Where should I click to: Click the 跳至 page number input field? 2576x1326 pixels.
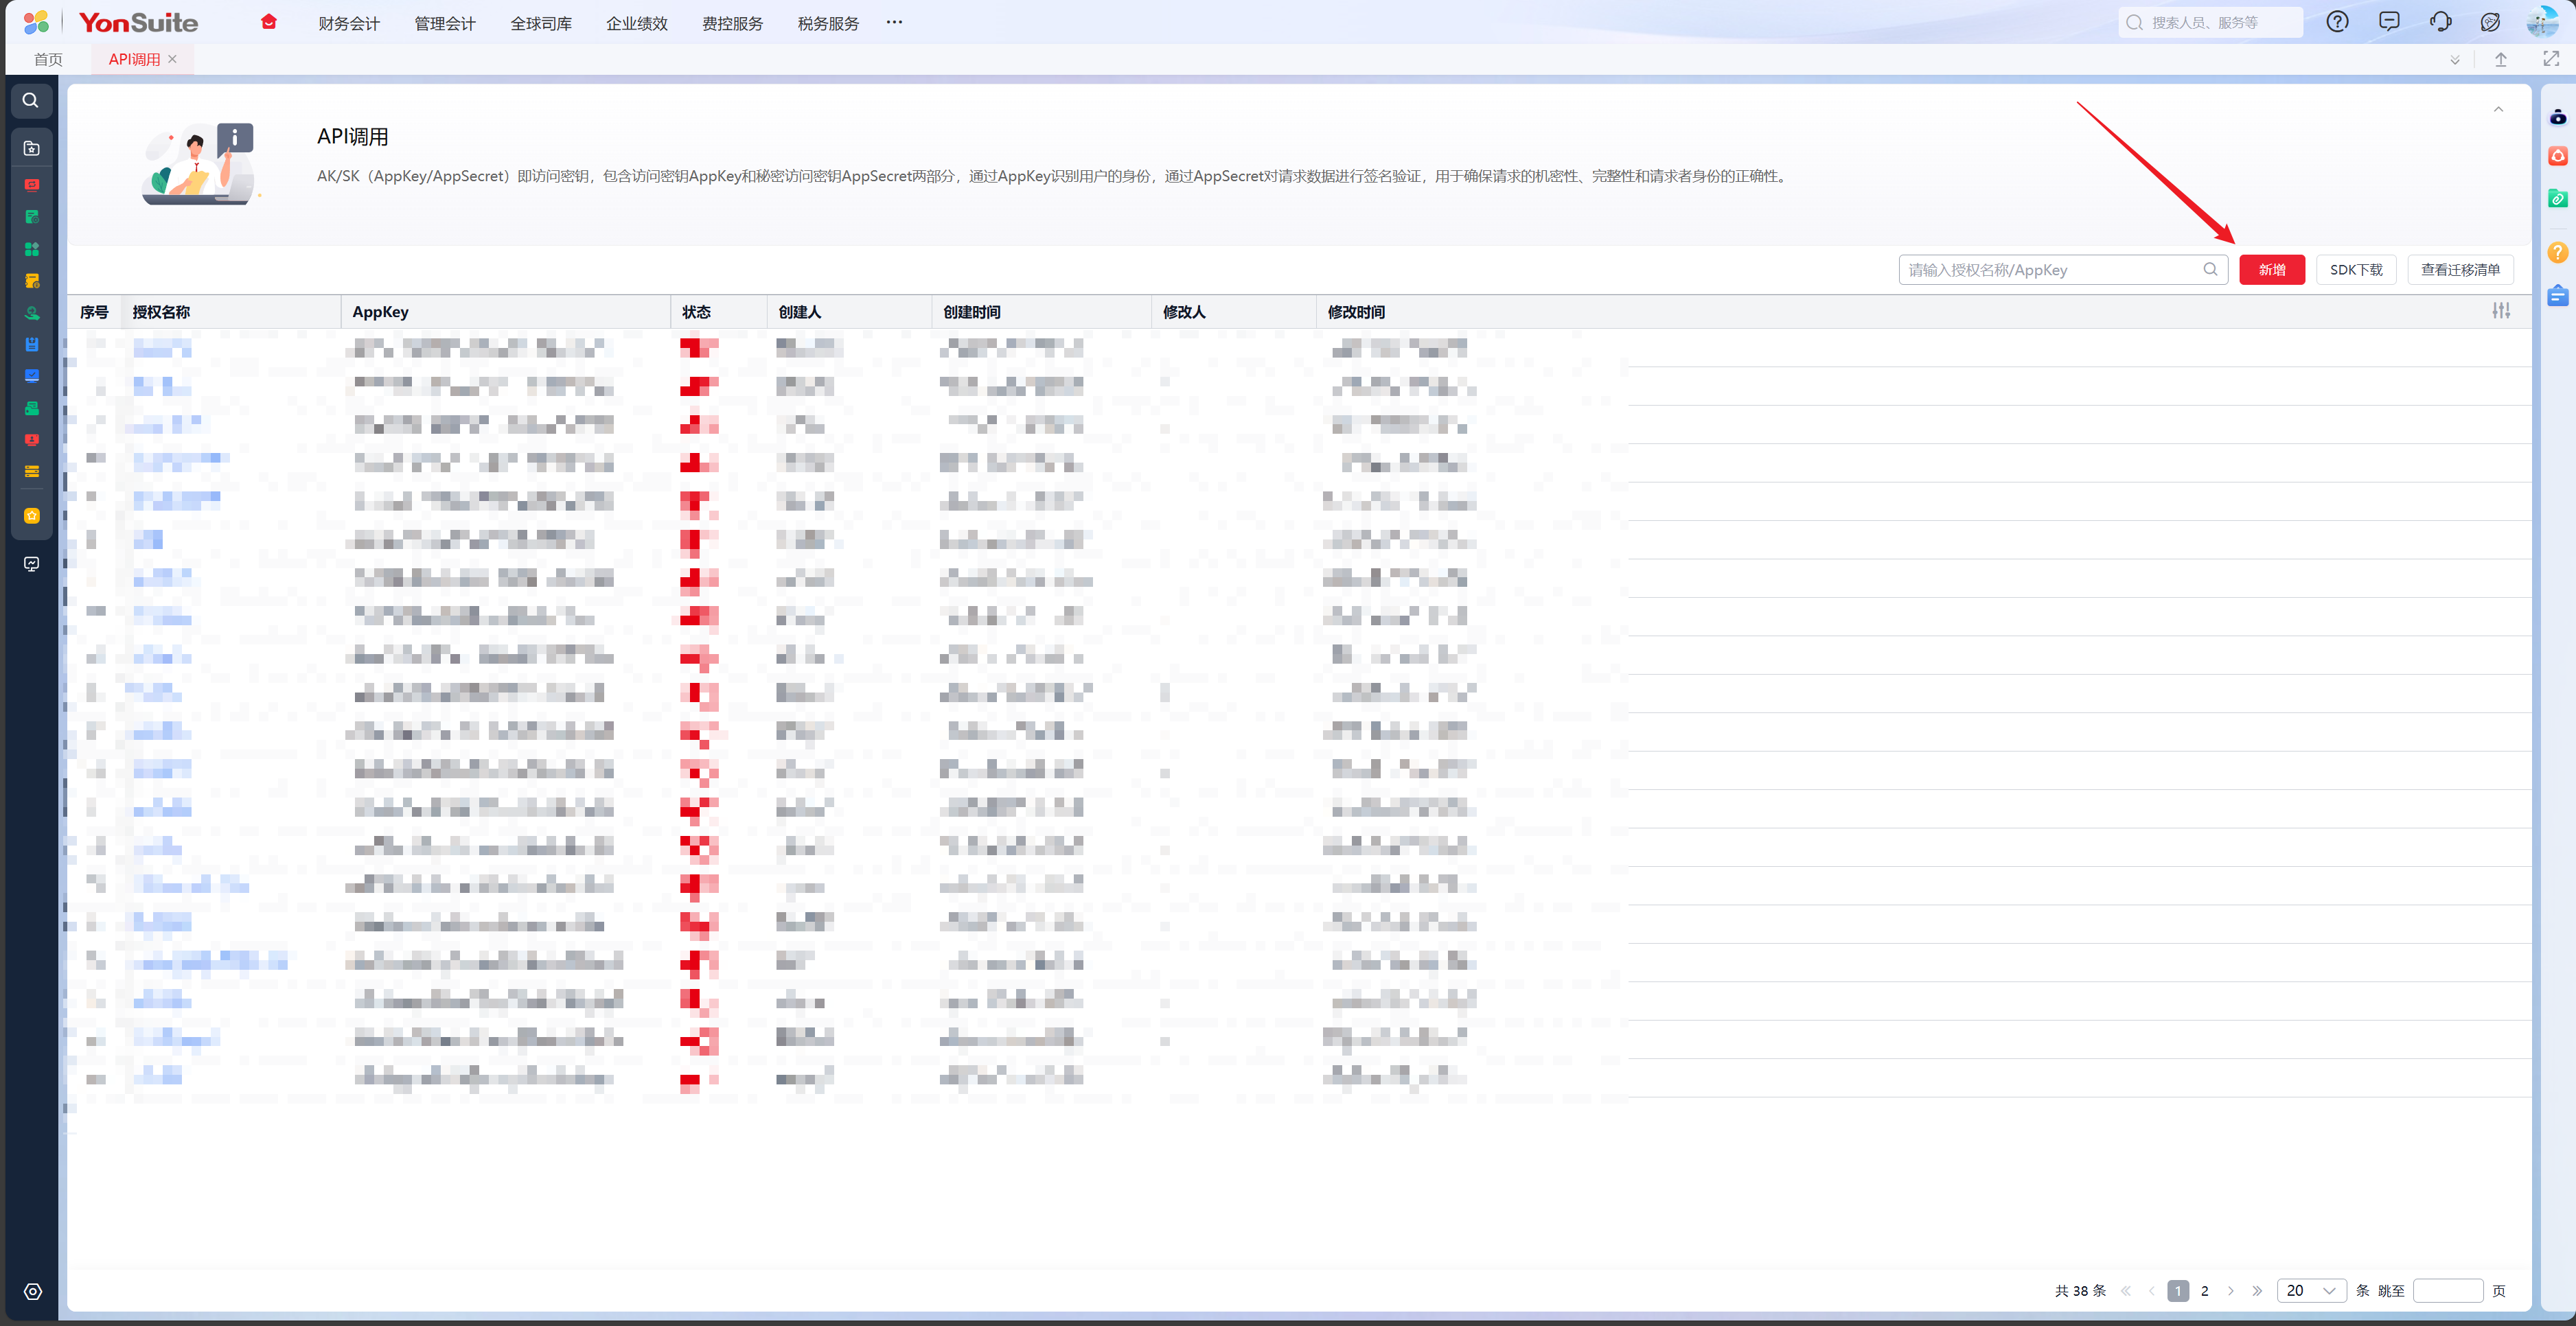click(x=2447, y=1290)
